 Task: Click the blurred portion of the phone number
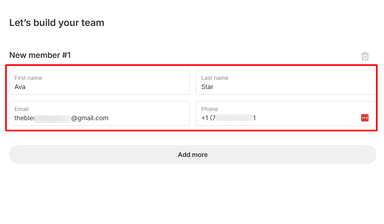click(x=234, y=118)
